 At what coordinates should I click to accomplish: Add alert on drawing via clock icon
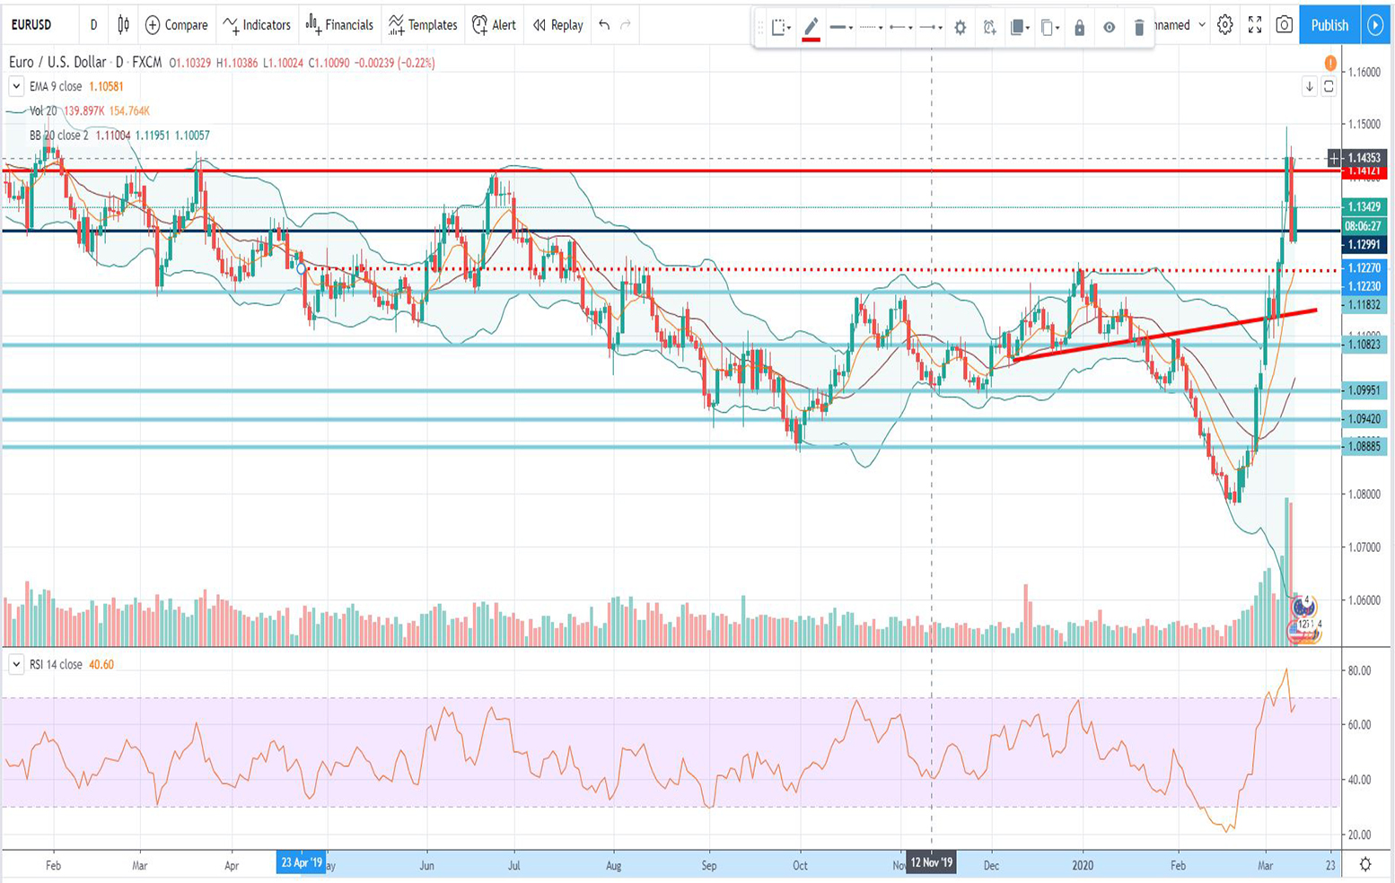pyautogui.click(x=989, y=28)
